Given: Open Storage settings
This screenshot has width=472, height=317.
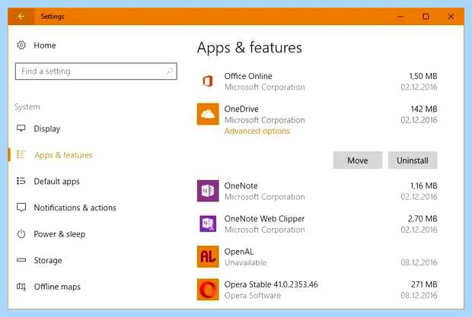Looking at the screenshot, I should (x=48, y=260).
